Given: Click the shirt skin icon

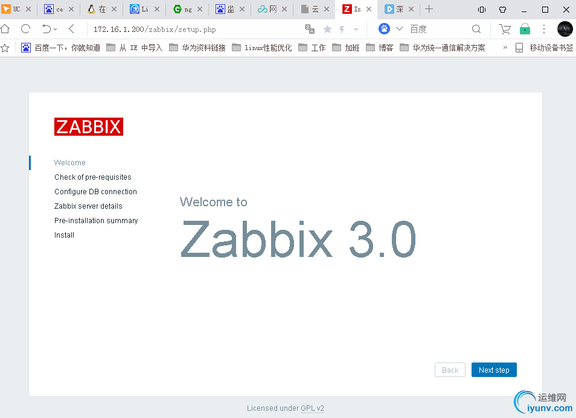Looking at the screenshot, I should [502, 10].
